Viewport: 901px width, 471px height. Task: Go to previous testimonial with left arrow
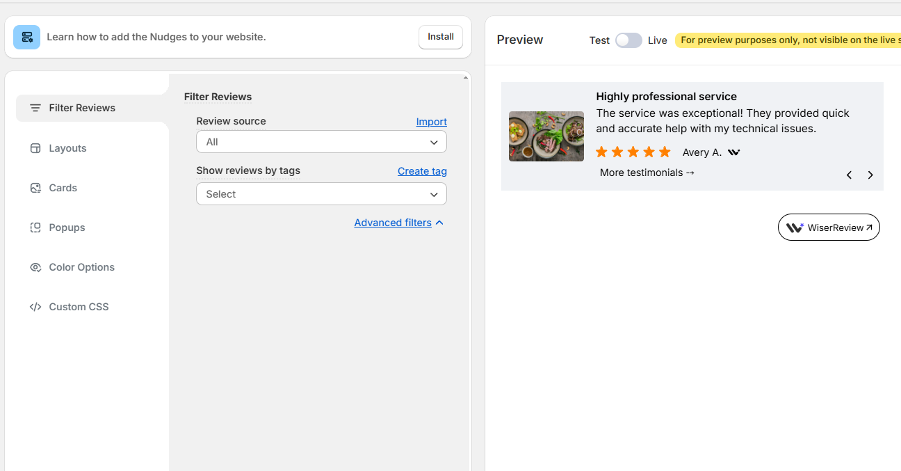pyautogui.click(x=849, y=175)
